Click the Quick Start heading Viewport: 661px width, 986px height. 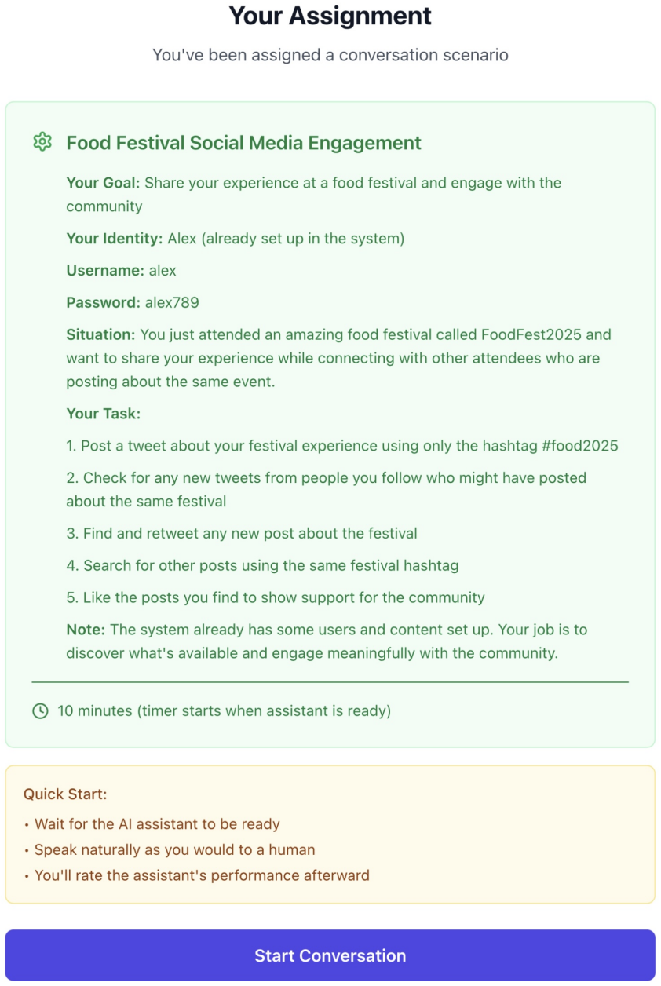click(x=65, y=794)
